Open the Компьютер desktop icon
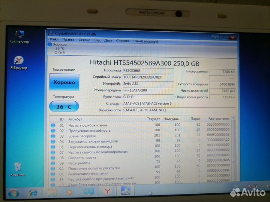 point(19,37)
